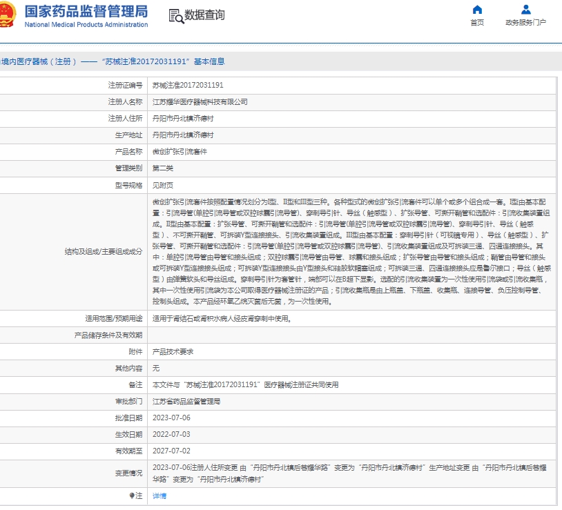Select the date 2027-07-02
Image resolution: width=562 pixels, height=510 pixels.
[171, 451]
